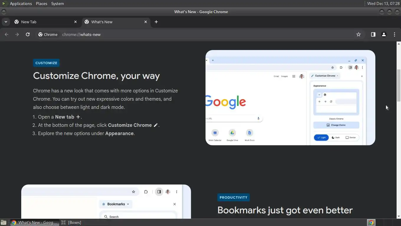Go back to previous page
This screenshot has height=226, width=401.
tap(6, 34)
